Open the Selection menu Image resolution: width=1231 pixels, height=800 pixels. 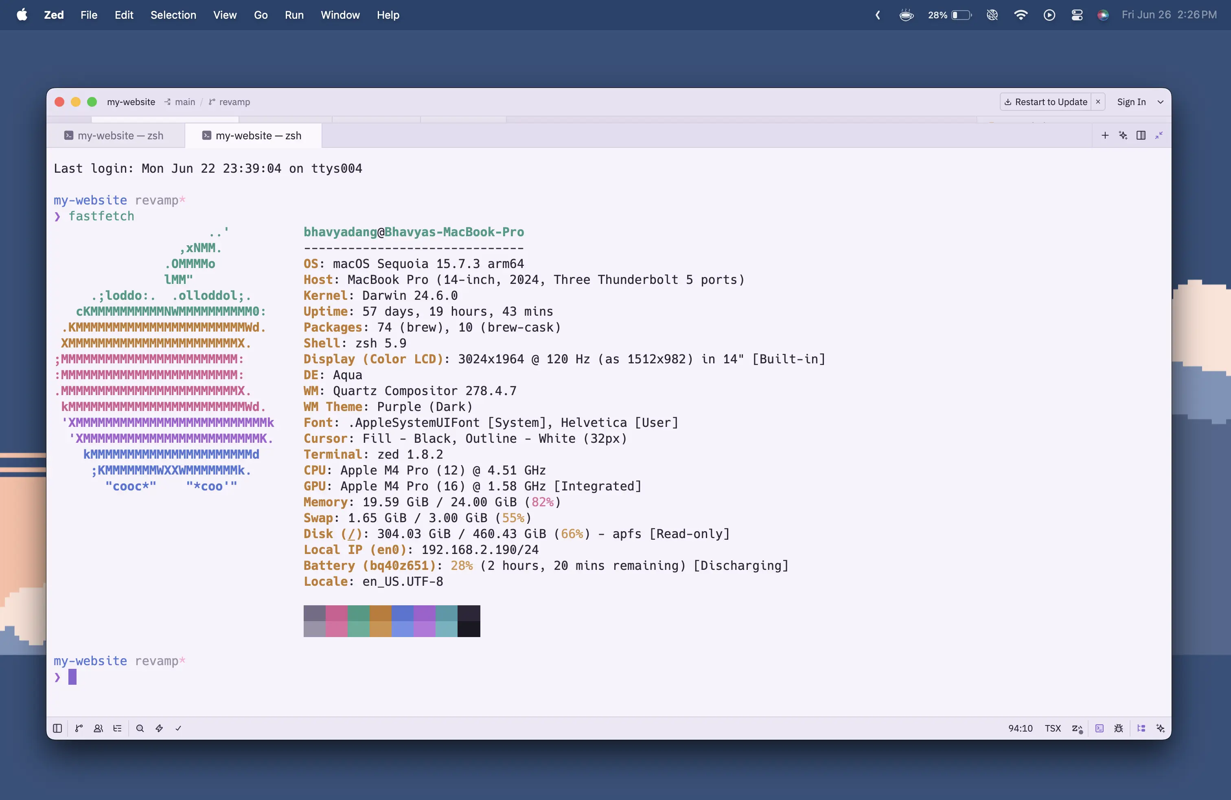pos(173,15)
